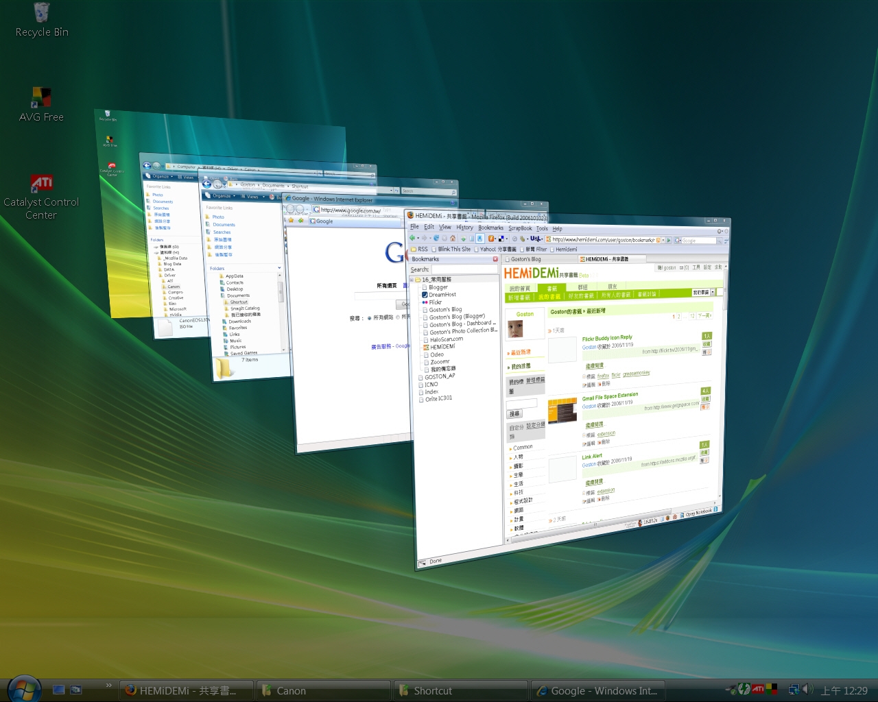This screenshot has width=878, height=702.
Task: Open the Firefox address bar history dropdown
Action: point(663,240)
